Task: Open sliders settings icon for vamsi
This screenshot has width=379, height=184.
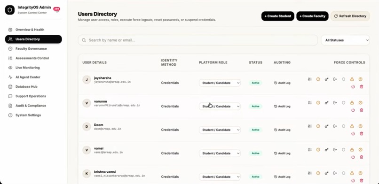Action: tap(309, 150)
